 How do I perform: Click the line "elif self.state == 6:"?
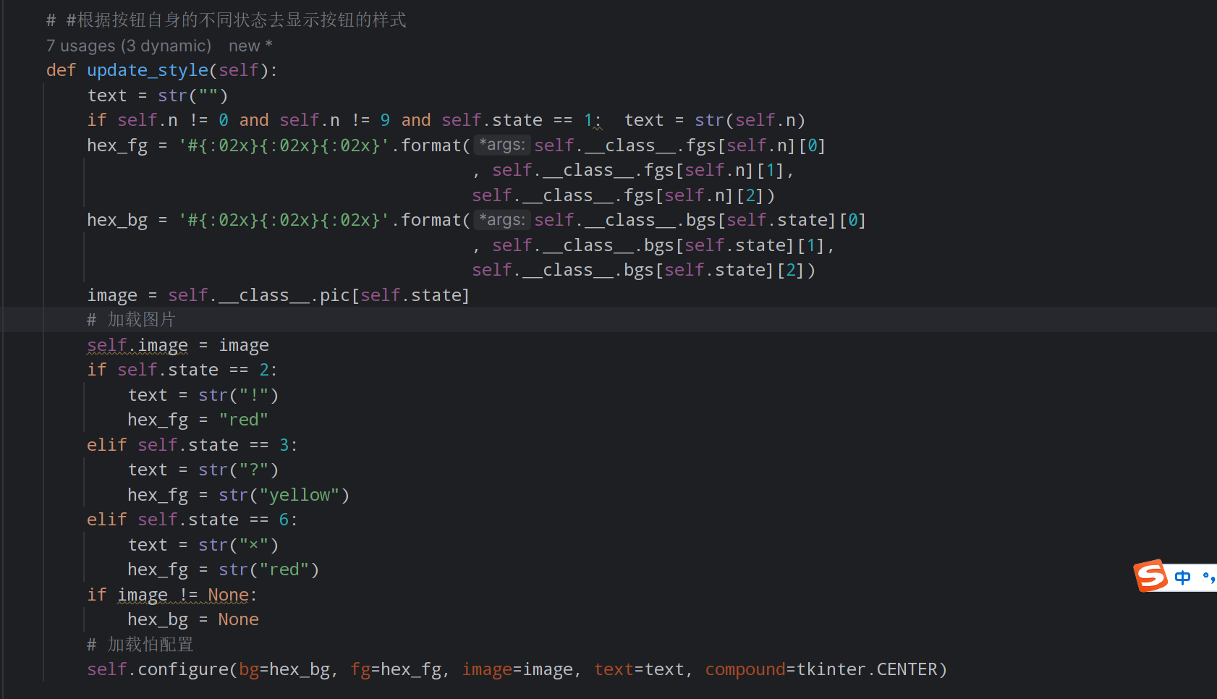click(x=192, y=520)
